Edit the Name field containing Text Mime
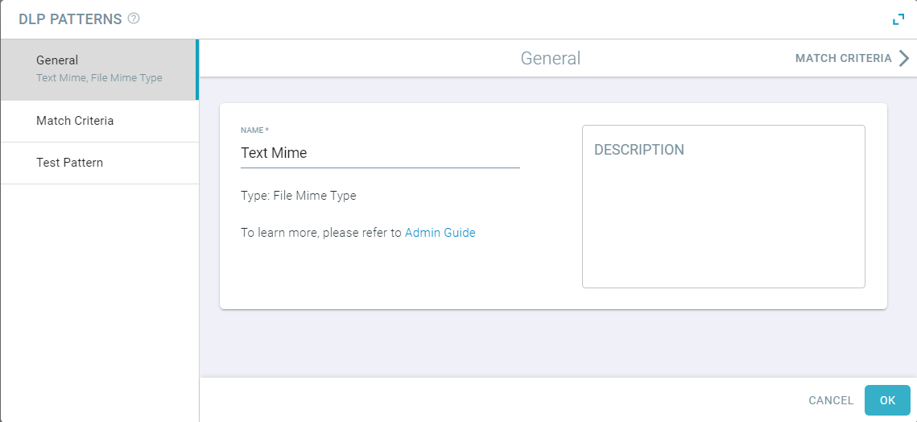This screenshot has height=422, width=917. pyautogui.click(x=380, y=153)
